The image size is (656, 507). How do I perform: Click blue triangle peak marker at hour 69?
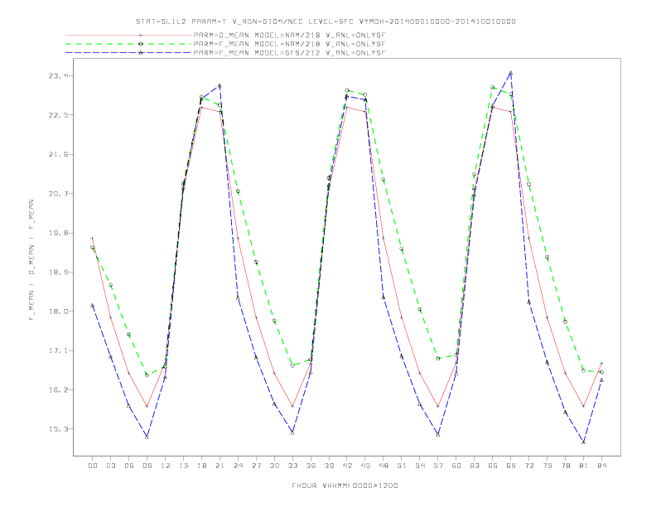point(511,73)
